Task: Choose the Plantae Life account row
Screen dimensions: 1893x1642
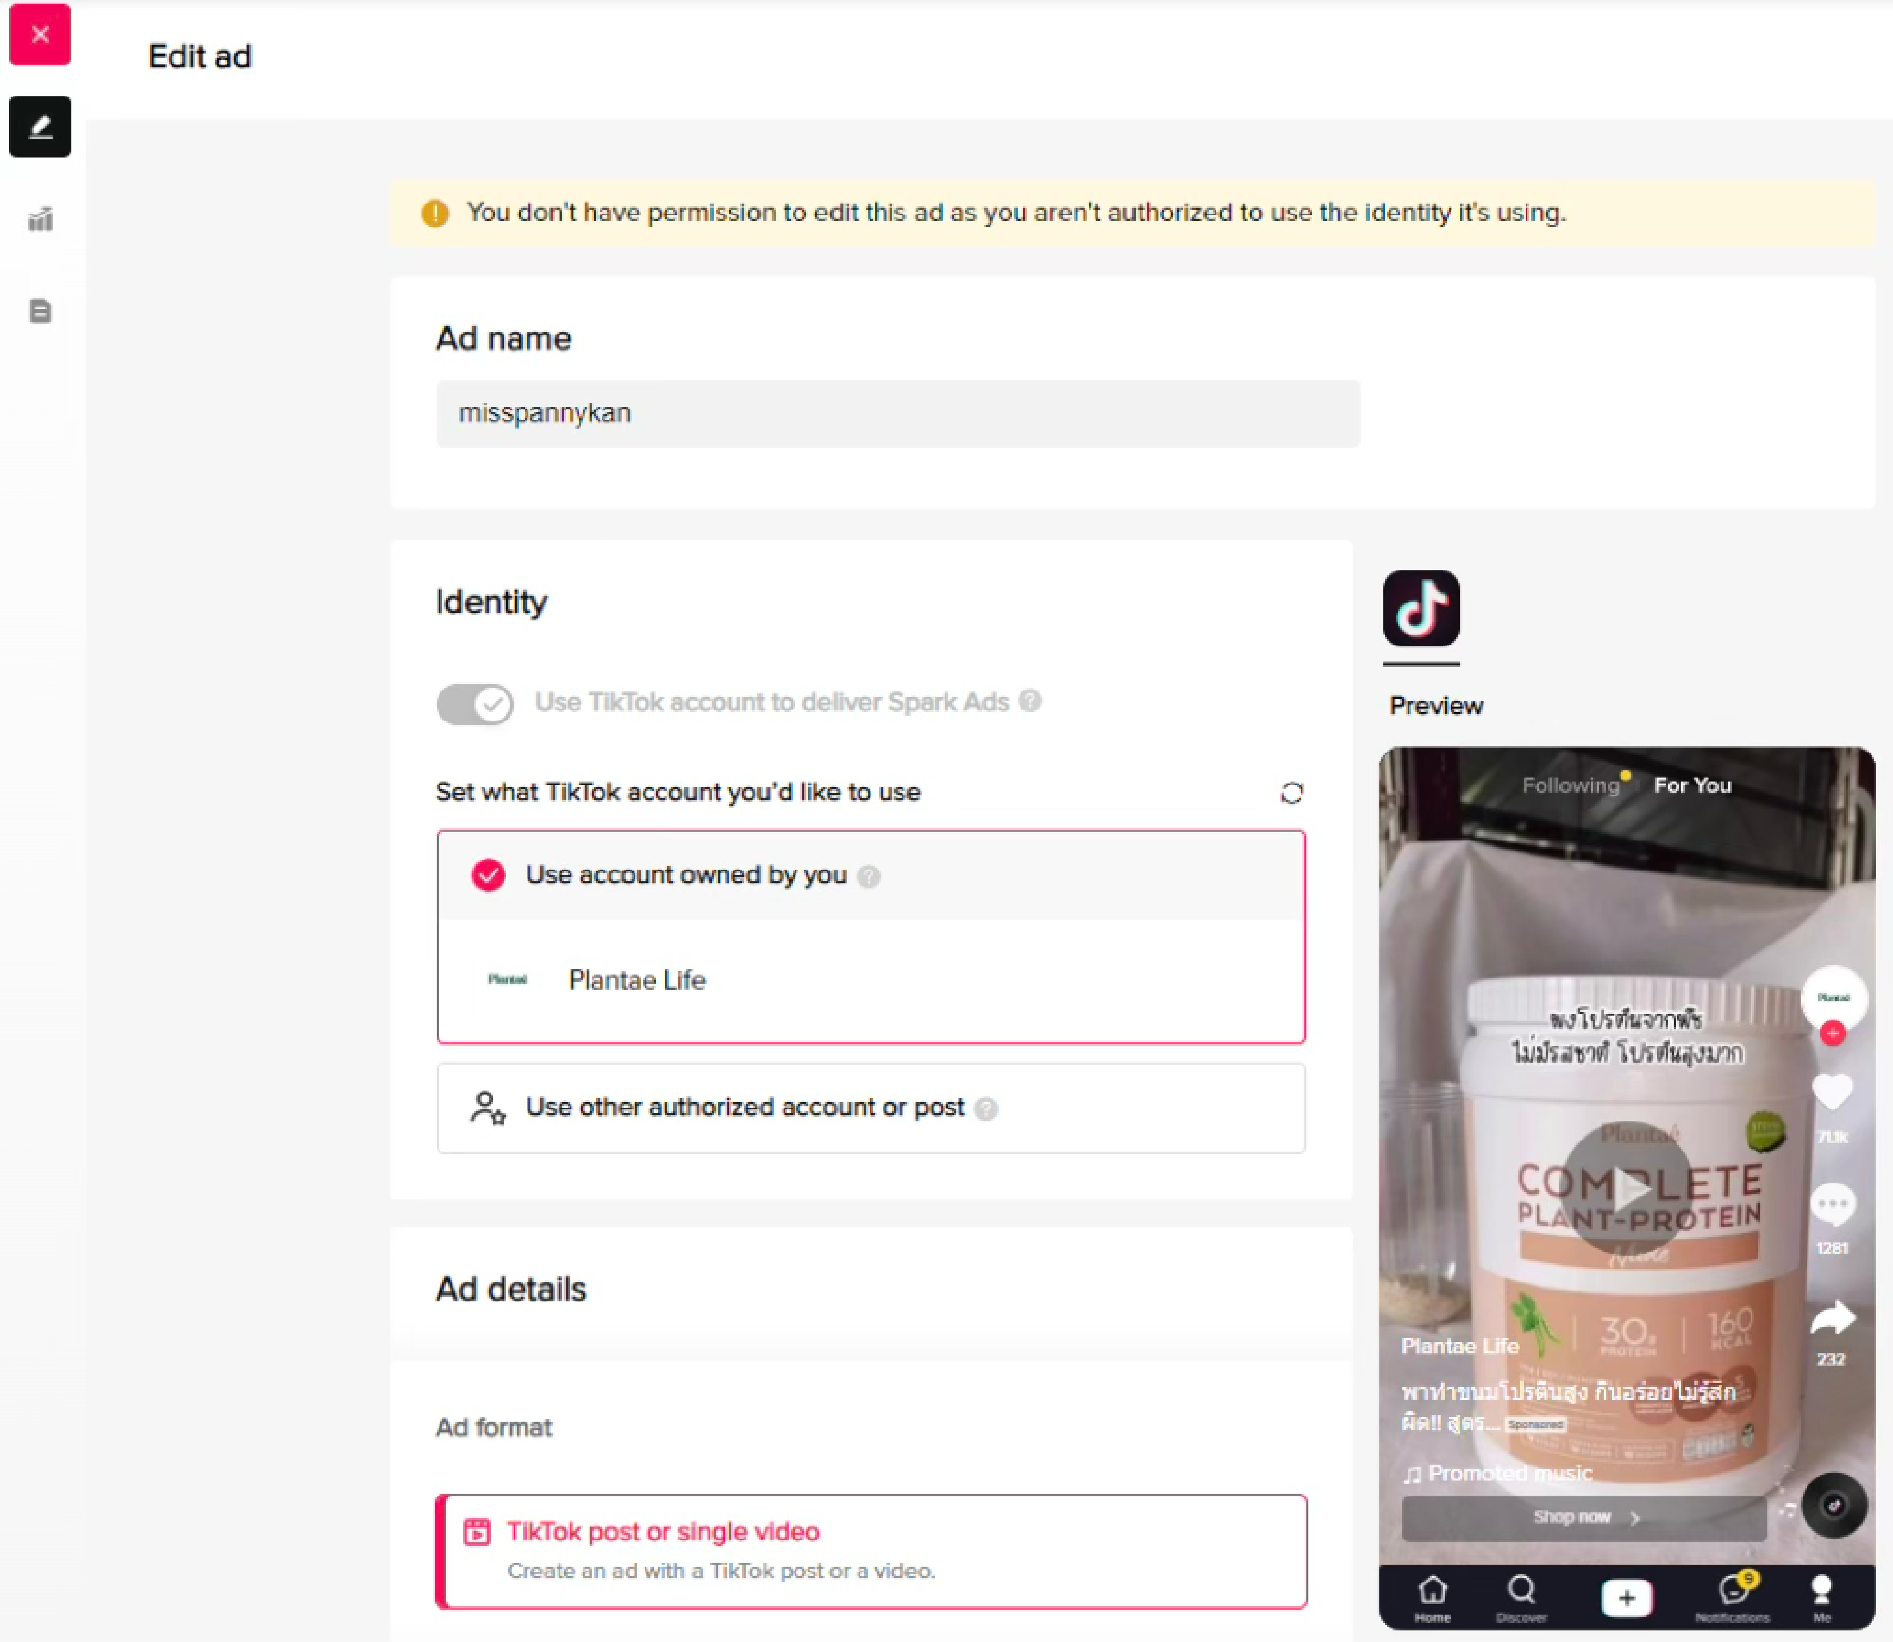Action: click(871, 980)
